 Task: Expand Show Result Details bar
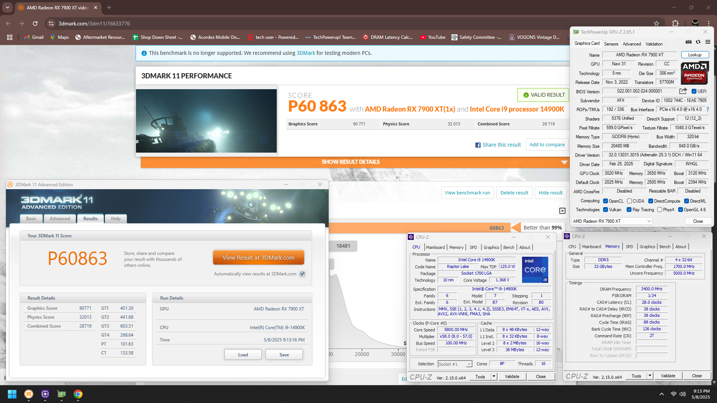tap(355, 162)
